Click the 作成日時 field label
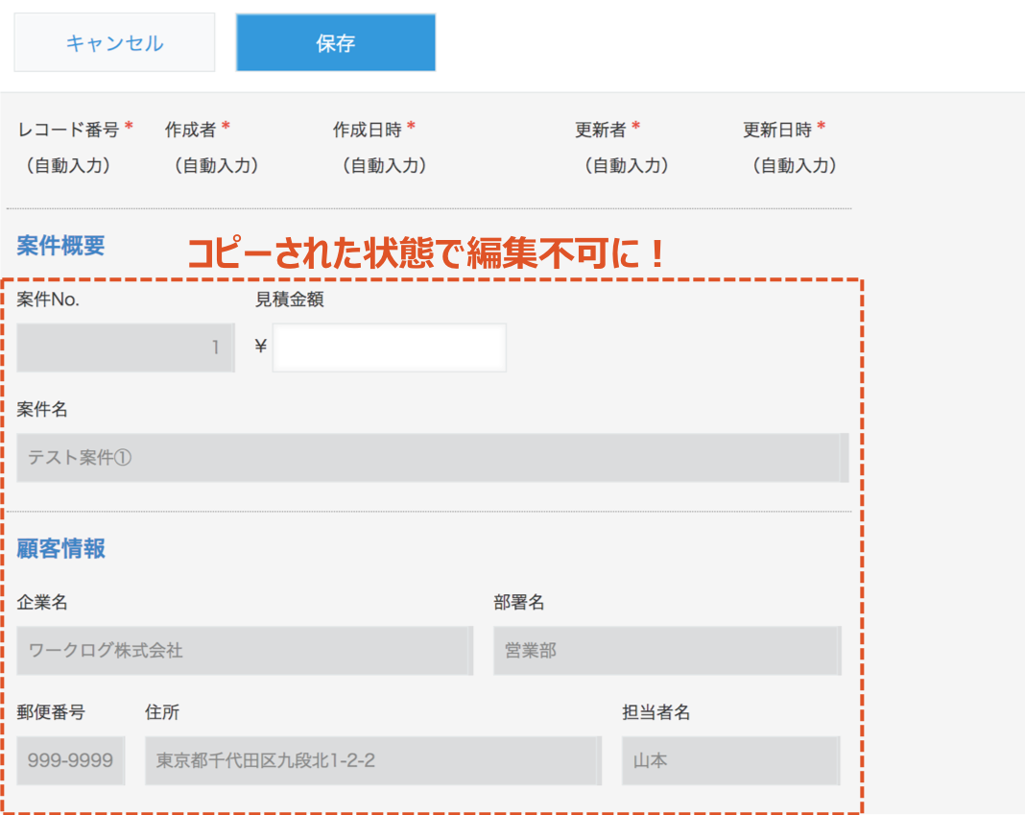The height and width of the screenshot is (815, 1025). 367,130
